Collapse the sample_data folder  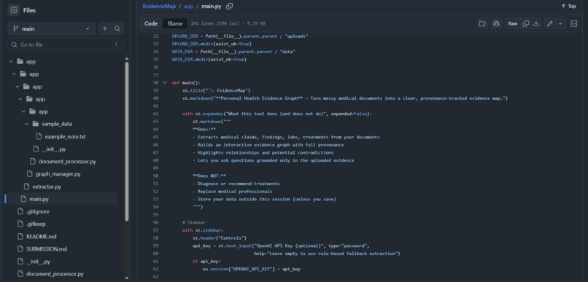click(x=26, y=124)
